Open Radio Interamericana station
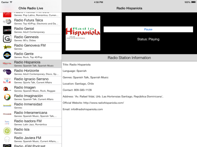The image size is (197, 147). click(x=31, y=114)
